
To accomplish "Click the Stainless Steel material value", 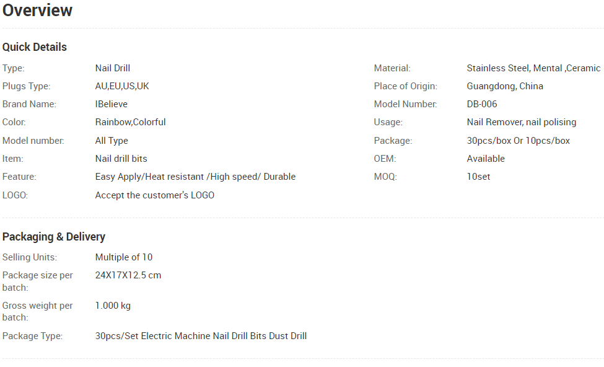I will pos(533,68).
